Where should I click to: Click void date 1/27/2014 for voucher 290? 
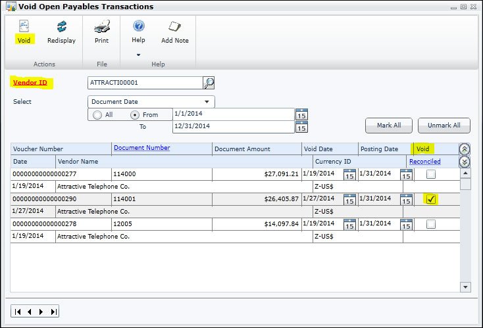pos(318,198)
